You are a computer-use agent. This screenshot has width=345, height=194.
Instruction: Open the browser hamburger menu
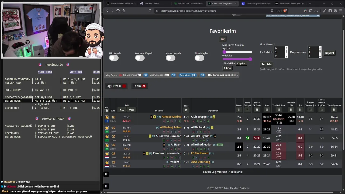[341, 11]
